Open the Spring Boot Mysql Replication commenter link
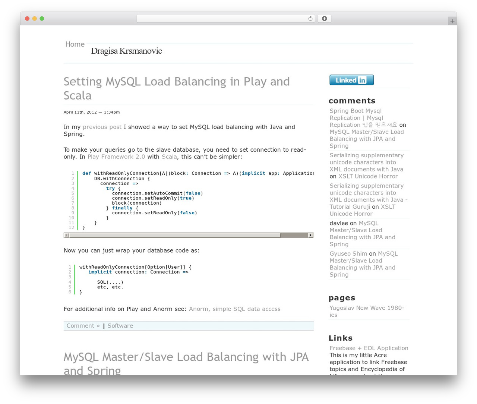The height and width of the screenshot is (404, 477). 363,118
